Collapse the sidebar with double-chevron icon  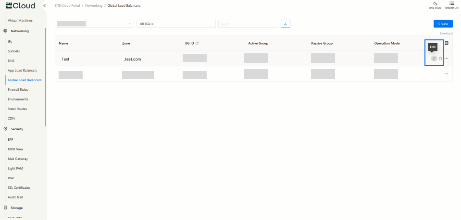tap(44, 5)
